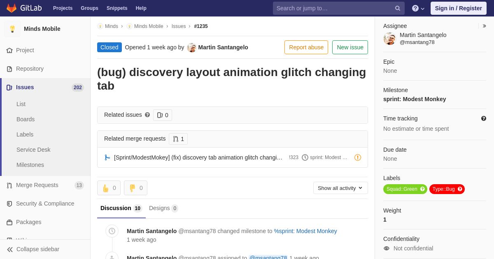Toggle the thumbs down reaction
494x259 pixels.
point(135,188)
